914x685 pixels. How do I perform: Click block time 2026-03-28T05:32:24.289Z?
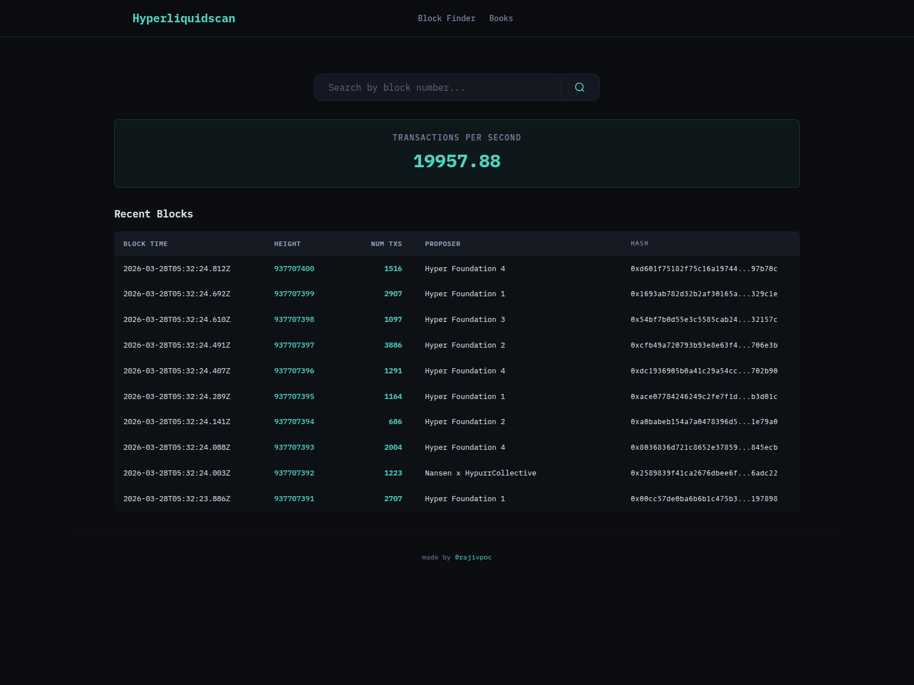pos(177,397)
